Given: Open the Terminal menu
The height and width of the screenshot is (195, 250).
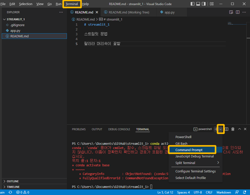Looking at the screenshot, I should [x=72, y=4].
